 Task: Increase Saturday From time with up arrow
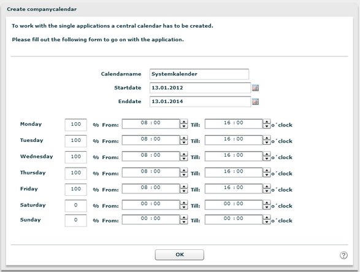tap(183, 203)
